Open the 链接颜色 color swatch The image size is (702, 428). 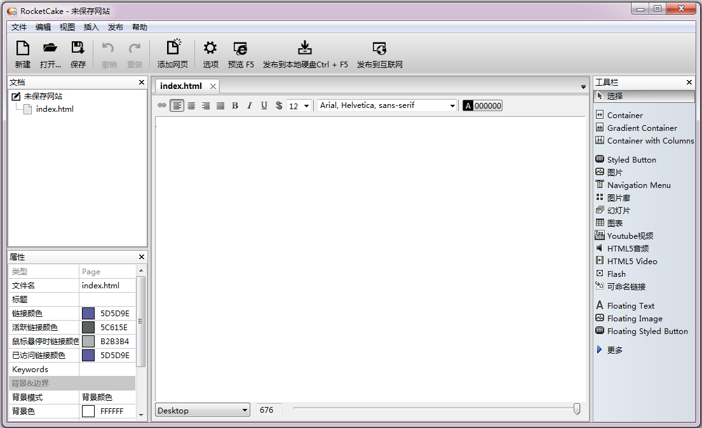click(88, 313)
